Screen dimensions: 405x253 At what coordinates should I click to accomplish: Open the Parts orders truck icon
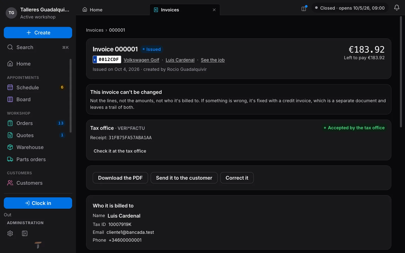click(x=10, y=159)
